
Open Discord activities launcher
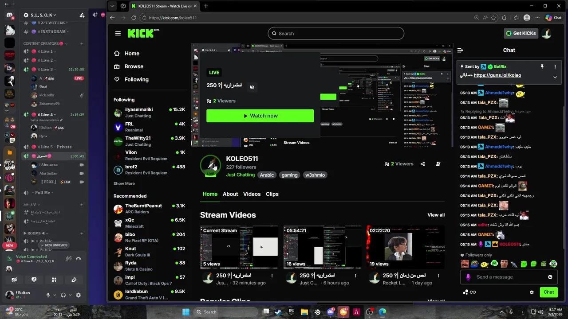54,280
